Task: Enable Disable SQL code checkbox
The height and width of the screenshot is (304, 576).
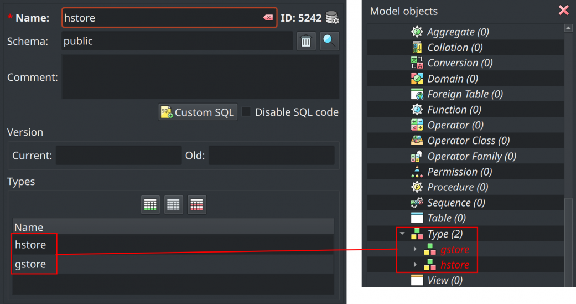Action: click(246, 112)
